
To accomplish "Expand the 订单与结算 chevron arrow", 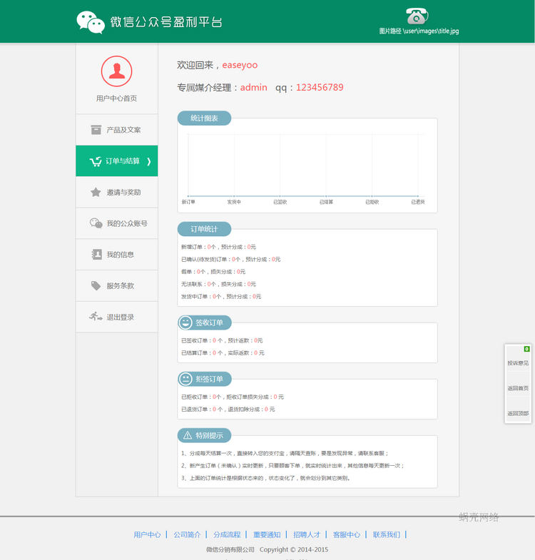I will (x=149, y=161).
